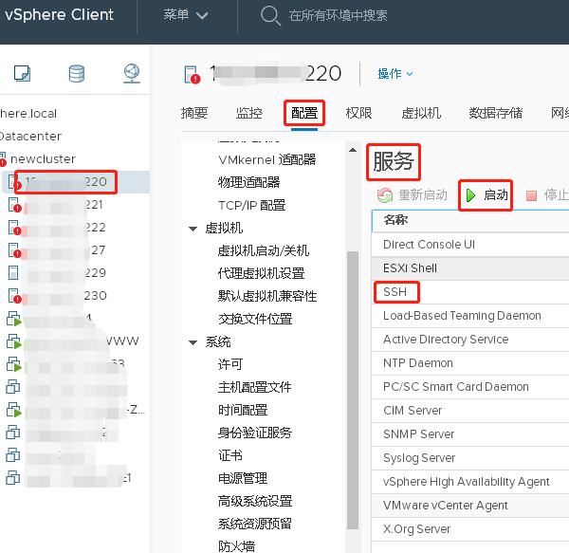Select the NTP Daemon service row
569x553 pixels.
click(x=470, y=363)
